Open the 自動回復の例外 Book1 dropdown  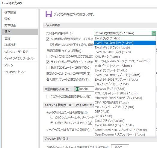(84, 89)
